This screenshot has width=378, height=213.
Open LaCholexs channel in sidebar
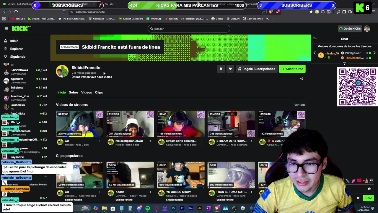pyautogui.click(x=25, y=106)
